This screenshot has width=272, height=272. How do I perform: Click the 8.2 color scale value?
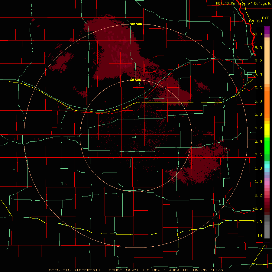[x=258, y=61]
